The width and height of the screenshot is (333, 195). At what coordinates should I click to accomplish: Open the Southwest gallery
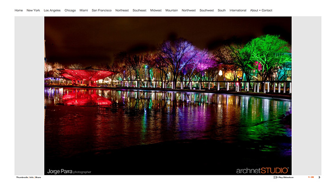tap(206, 10)
